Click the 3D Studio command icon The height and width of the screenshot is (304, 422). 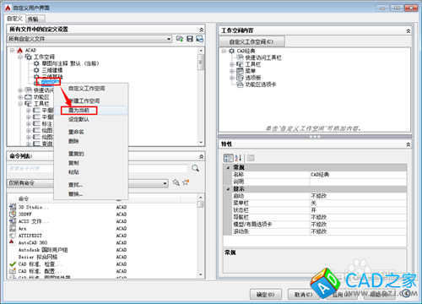[13, 208]
